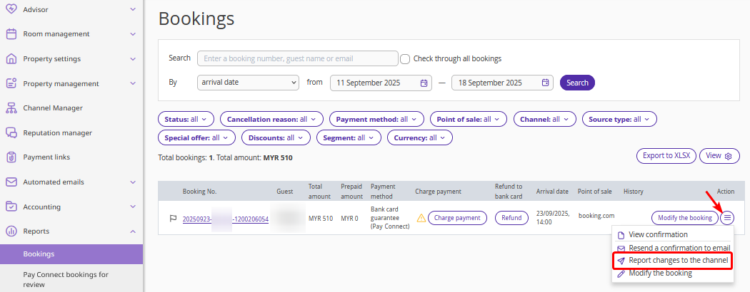The height and width of the screenshot is (292, 750).
Task: Expand the Payment method filter
Action: 376,119
